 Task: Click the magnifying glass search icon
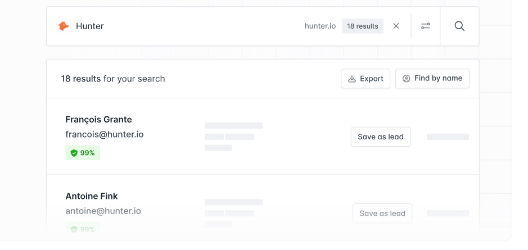coord(459,26)
